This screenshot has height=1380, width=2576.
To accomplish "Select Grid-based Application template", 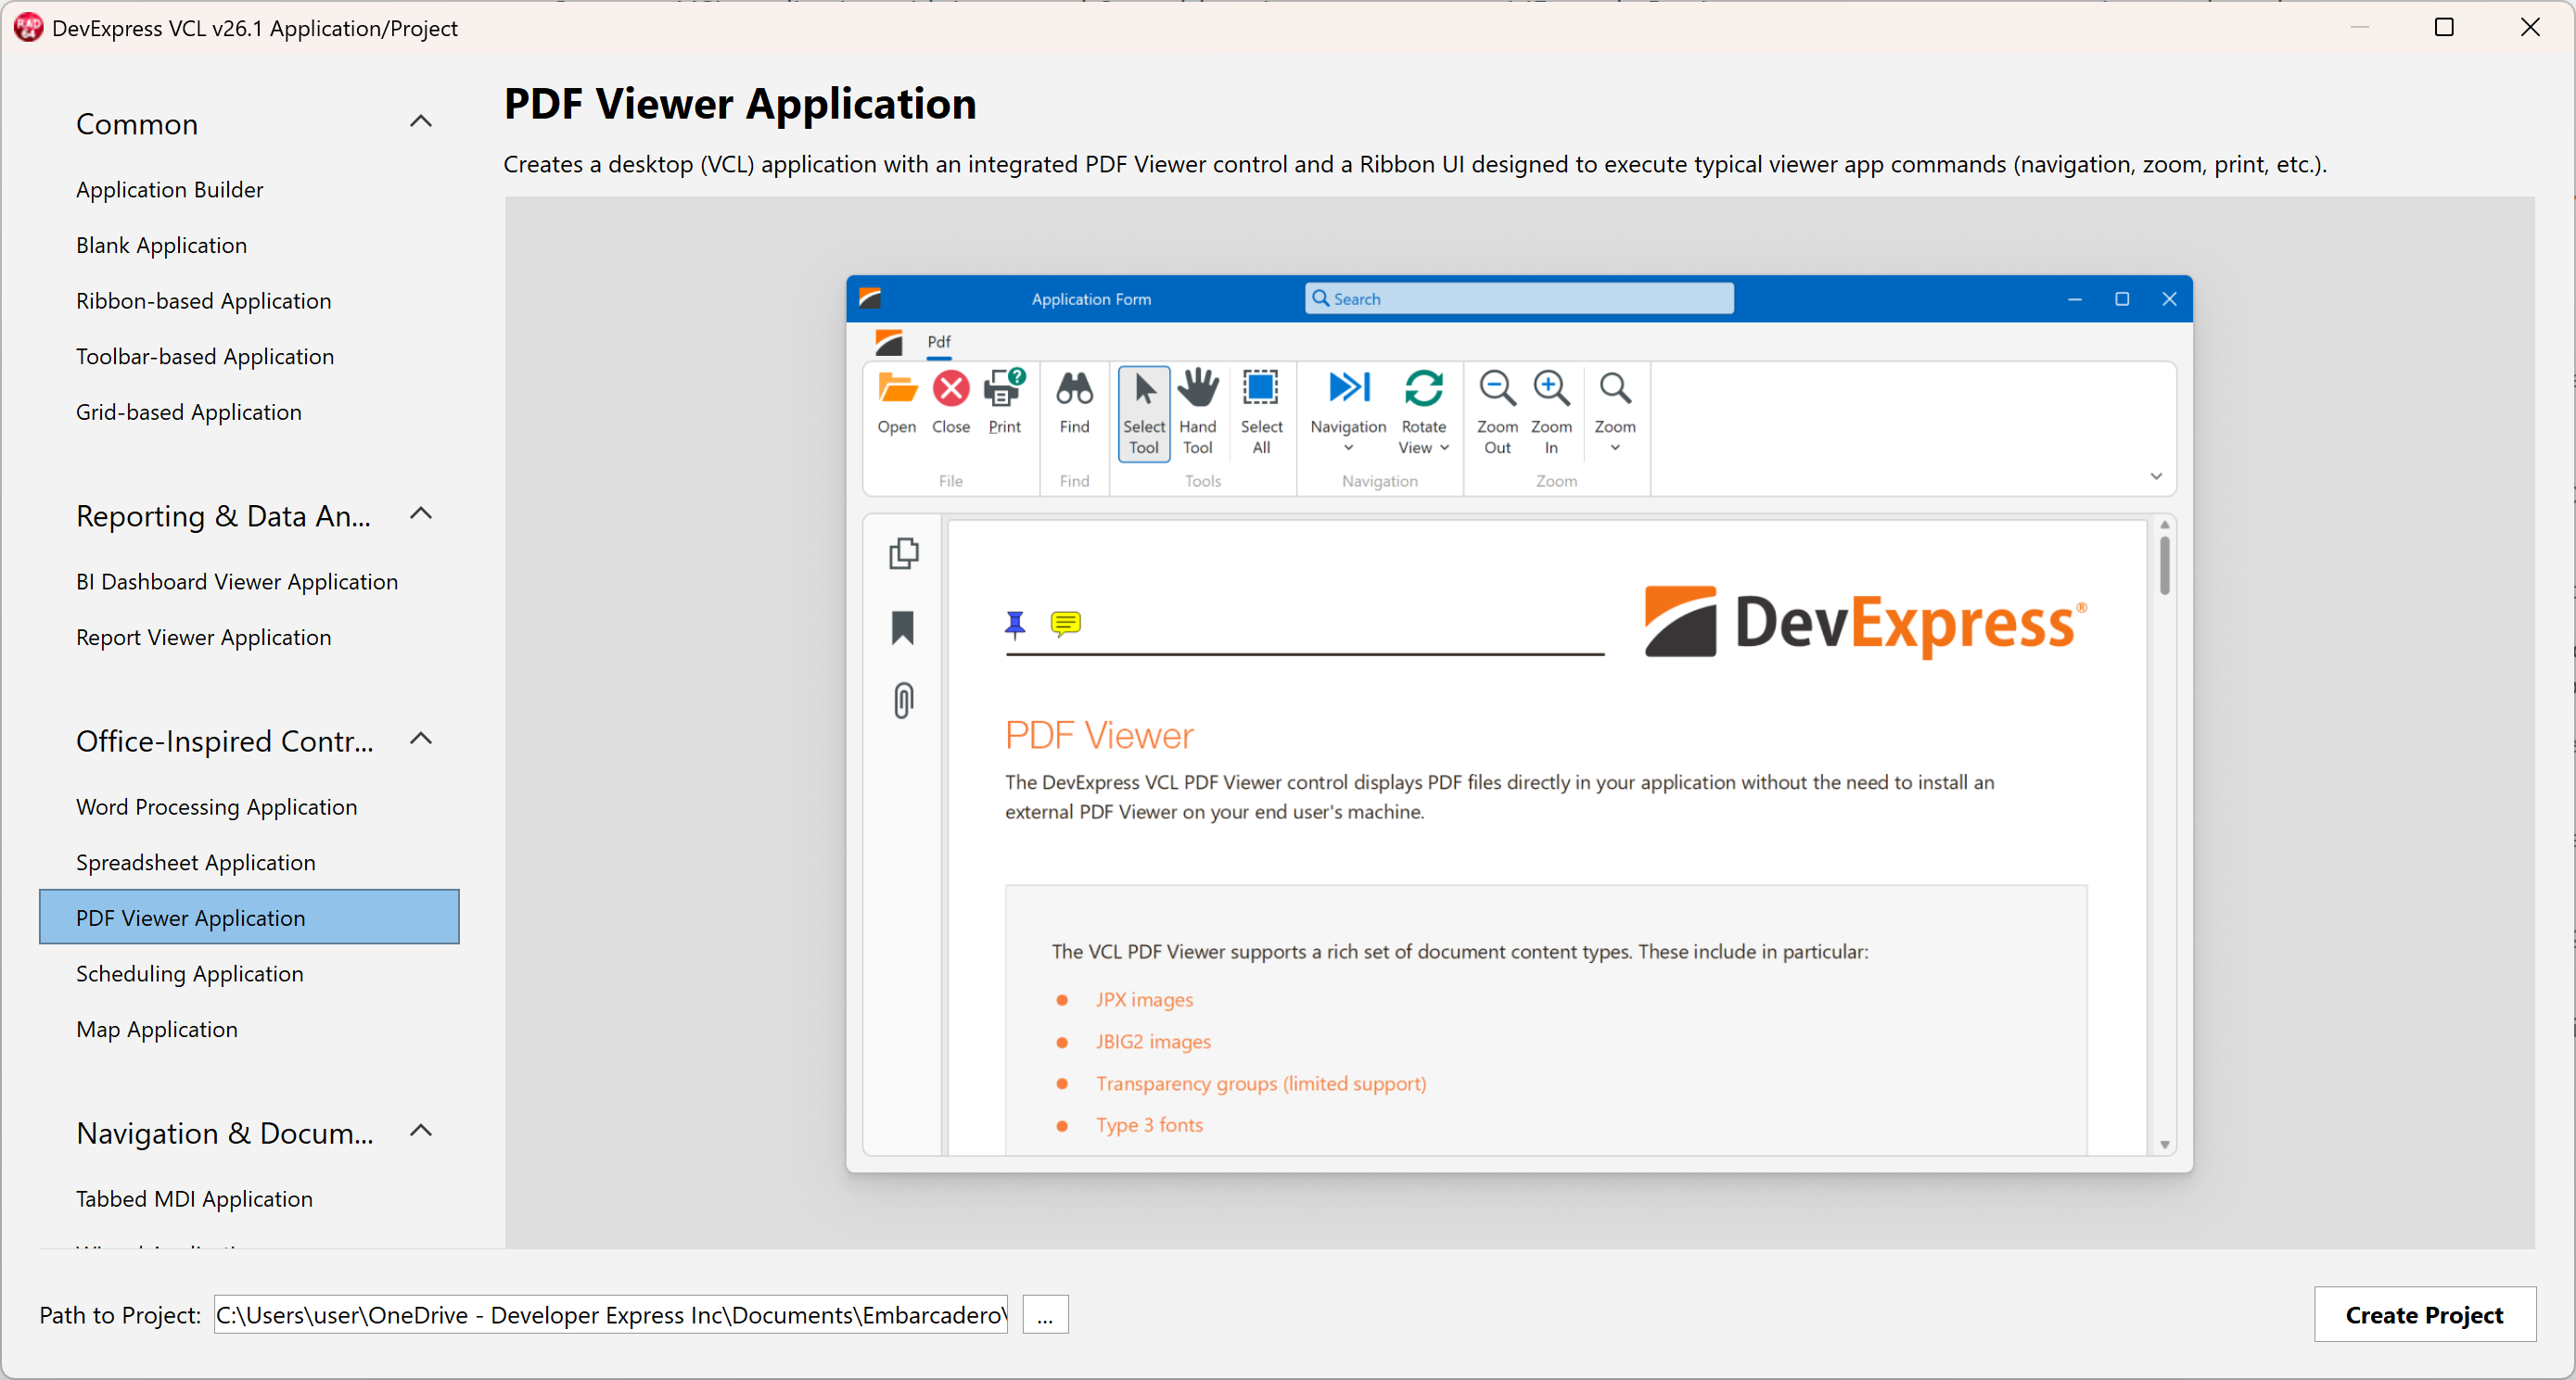I will pyautogui.click(x=189, y=412).
